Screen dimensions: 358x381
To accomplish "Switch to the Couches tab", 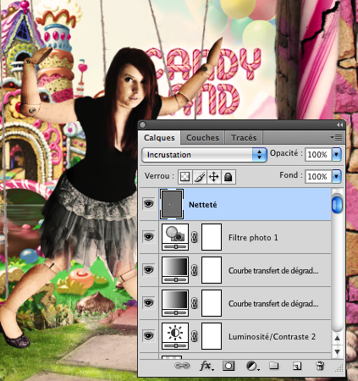I will point(202,138).
